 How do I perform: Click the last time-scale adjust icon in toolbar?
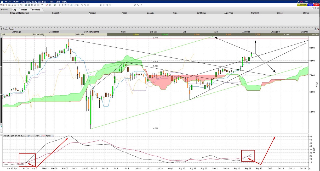[x=110, y=5]
